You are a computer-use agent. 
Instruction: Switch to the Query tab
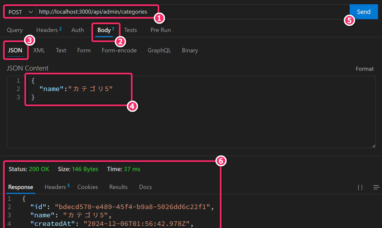15,30
